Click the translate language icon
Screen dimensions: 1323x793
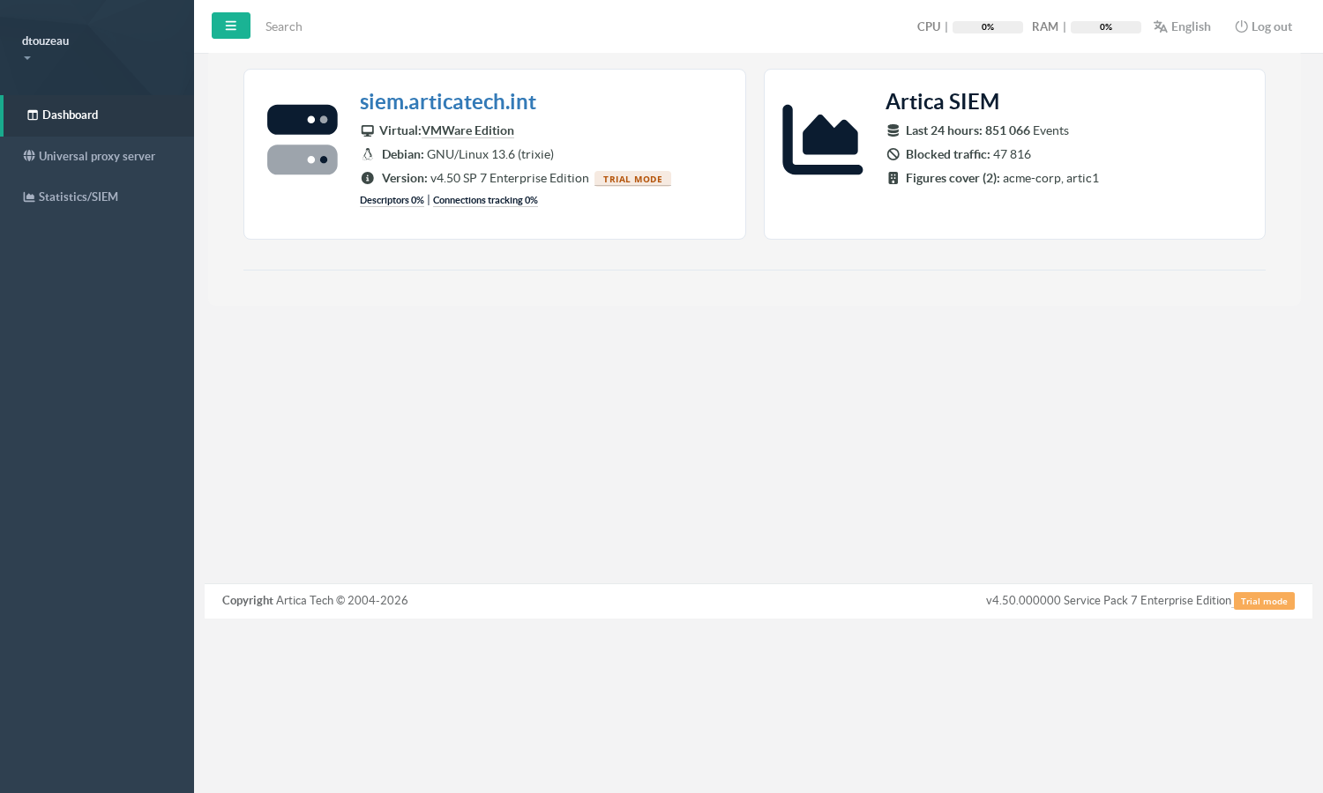tap(1161, 26)
